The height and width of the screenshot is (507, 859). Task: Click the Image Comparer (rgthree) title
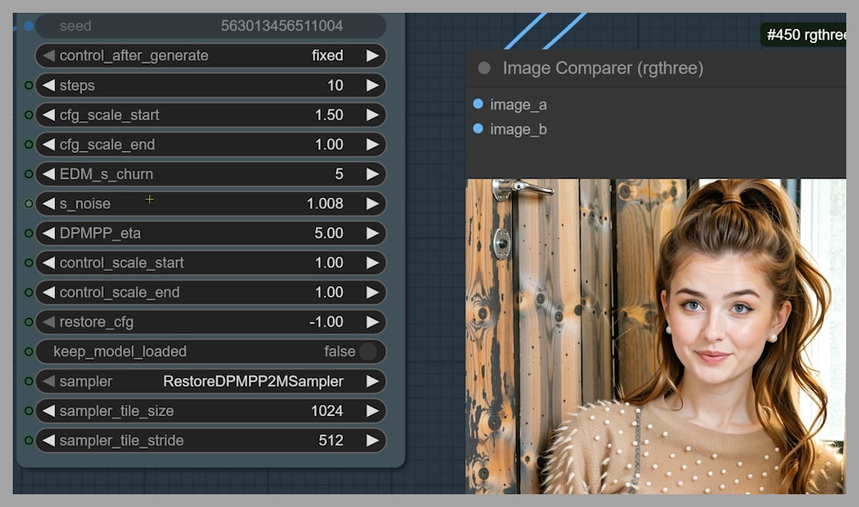pos(602,68)
